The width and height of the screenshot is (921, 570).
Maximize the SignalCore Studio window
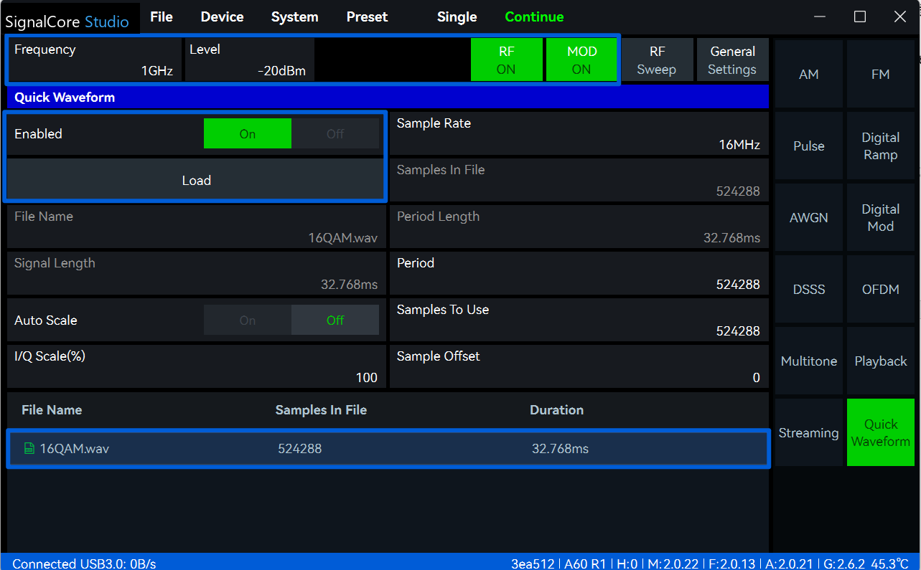click(x=859, y=16)
